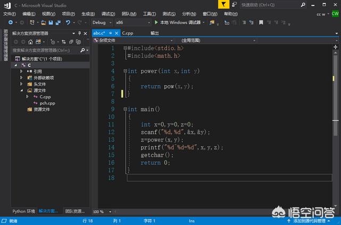Collapse the stdio.h #include block outline toggle
The image size is (341, 225).
click(125, 48)
